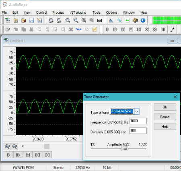Click the microphone record icon
Image resolution: width=181 pixels, height=171 pixels.
coord(172,29)
